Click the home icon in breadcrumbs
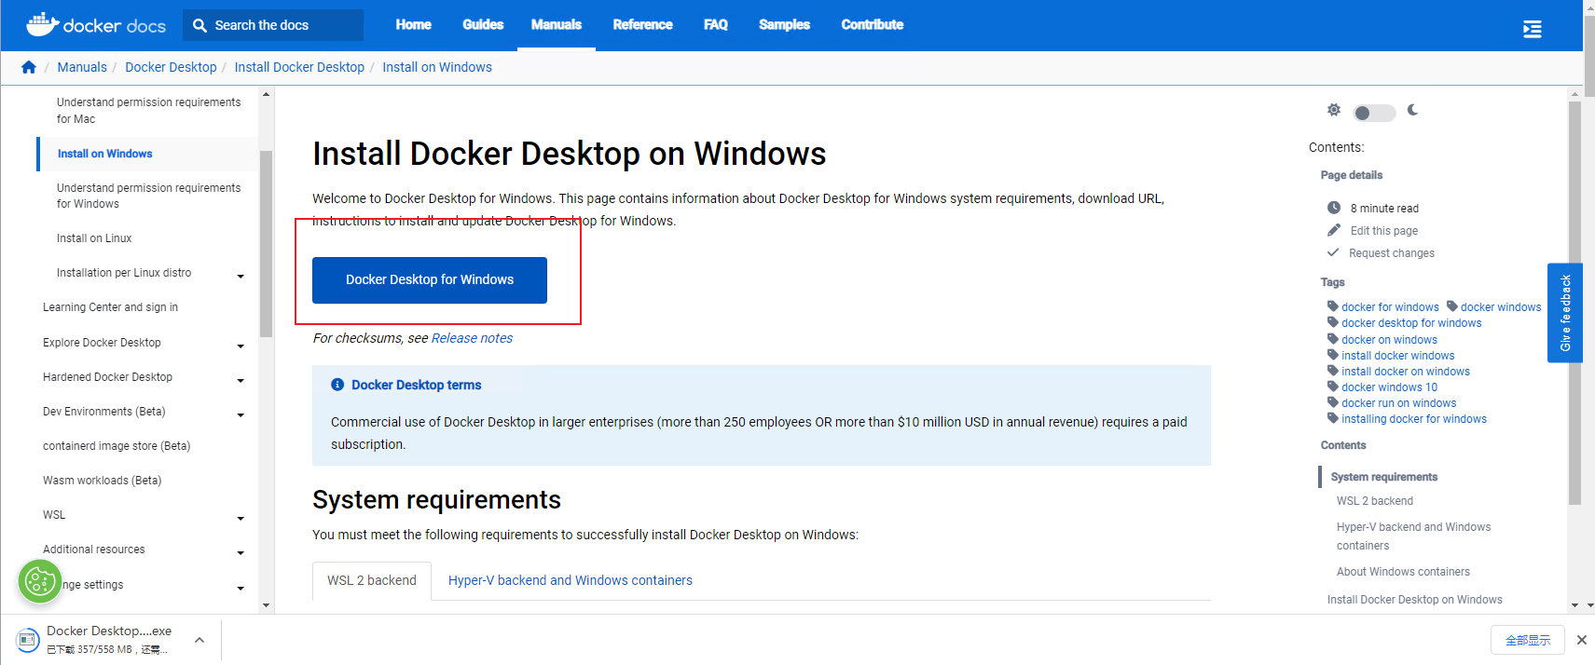This screenshot has height=665, width=1595. pyautogui.click(x=29, y=67)
